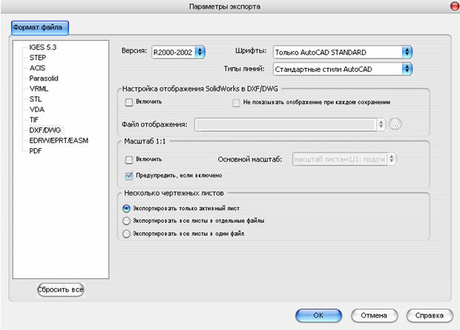Select the PDF format entry
This screenshot has height=330, width=460.
coord(36,151)
